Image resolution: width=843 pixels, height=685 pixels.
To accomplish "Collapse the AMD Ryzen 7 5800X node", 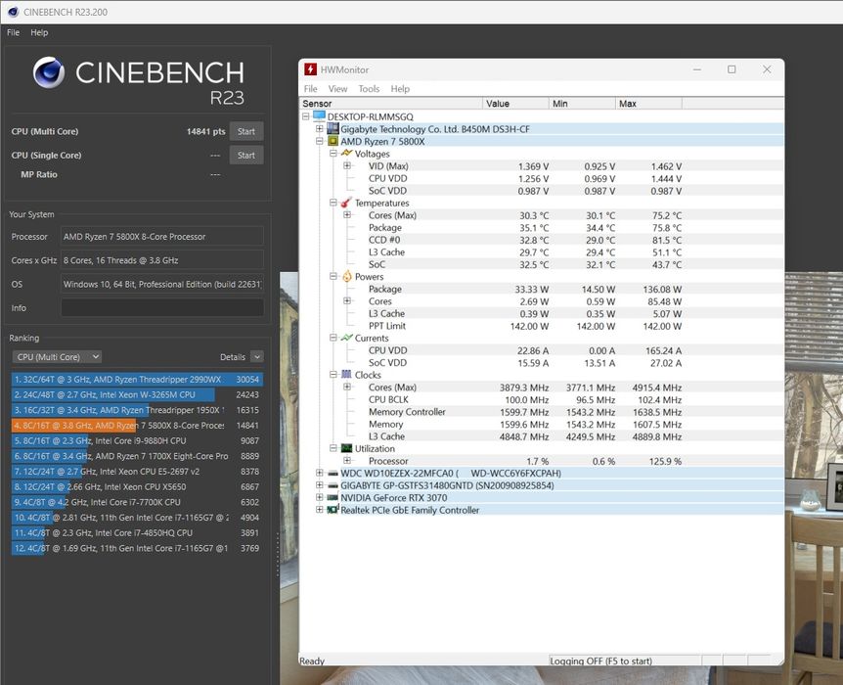I will (x=320, y=141).
